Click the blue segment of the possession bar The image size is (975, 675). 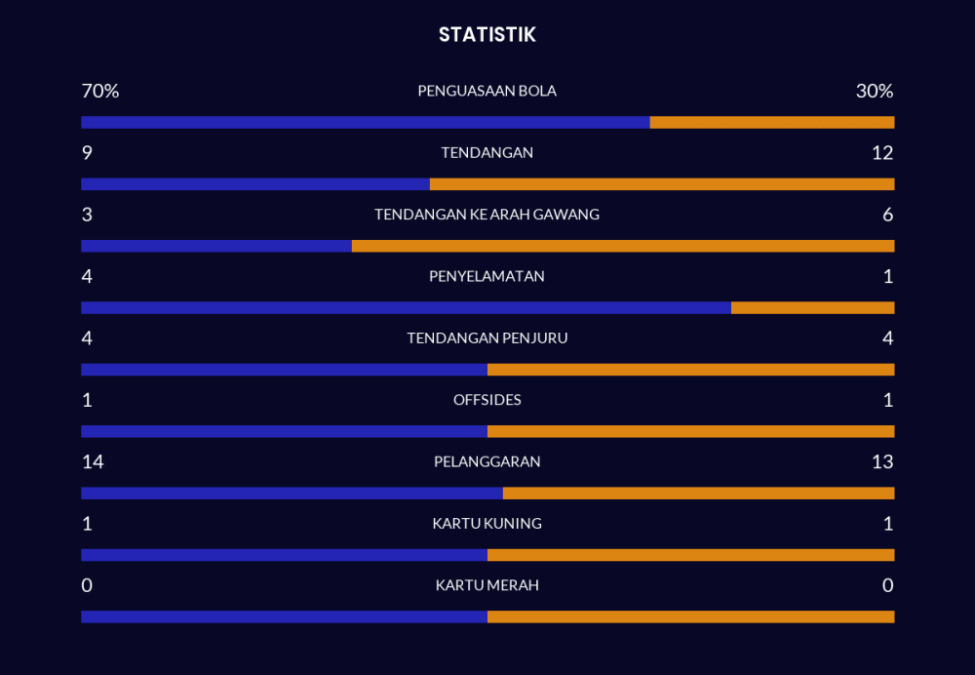pos(365,123)
